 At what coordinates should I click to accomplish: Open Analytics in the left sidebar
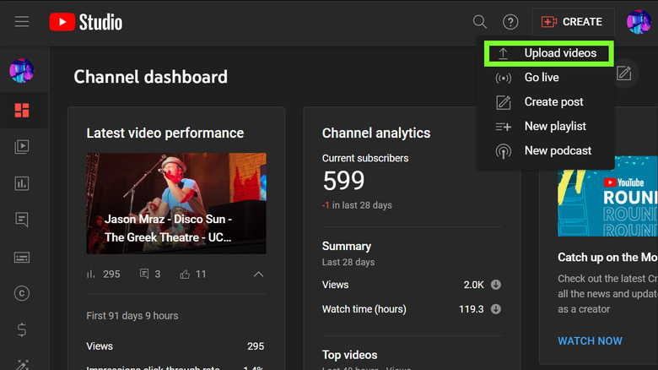[x=22, y=182]
